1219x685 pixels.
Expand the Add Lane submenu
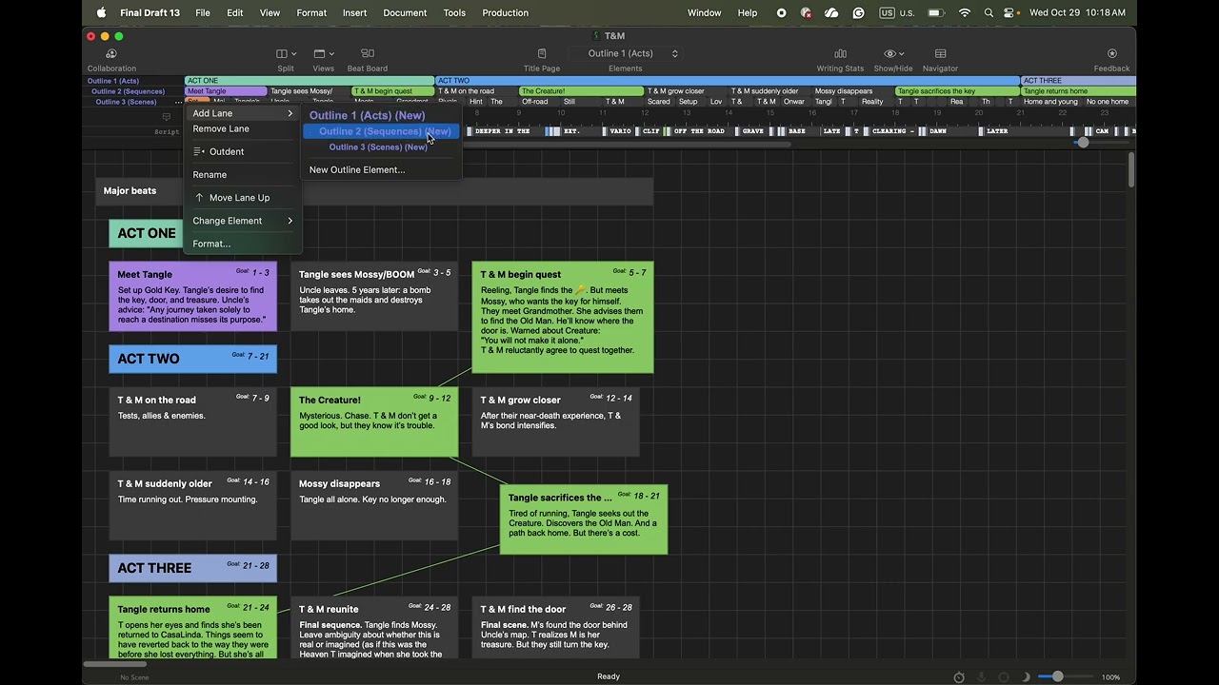pos(242,113)
